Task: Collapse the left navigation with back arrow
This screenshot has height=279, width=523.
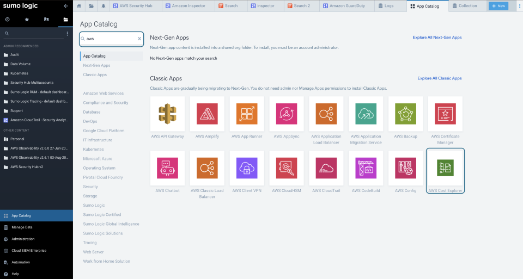Action: click(66, 5)
